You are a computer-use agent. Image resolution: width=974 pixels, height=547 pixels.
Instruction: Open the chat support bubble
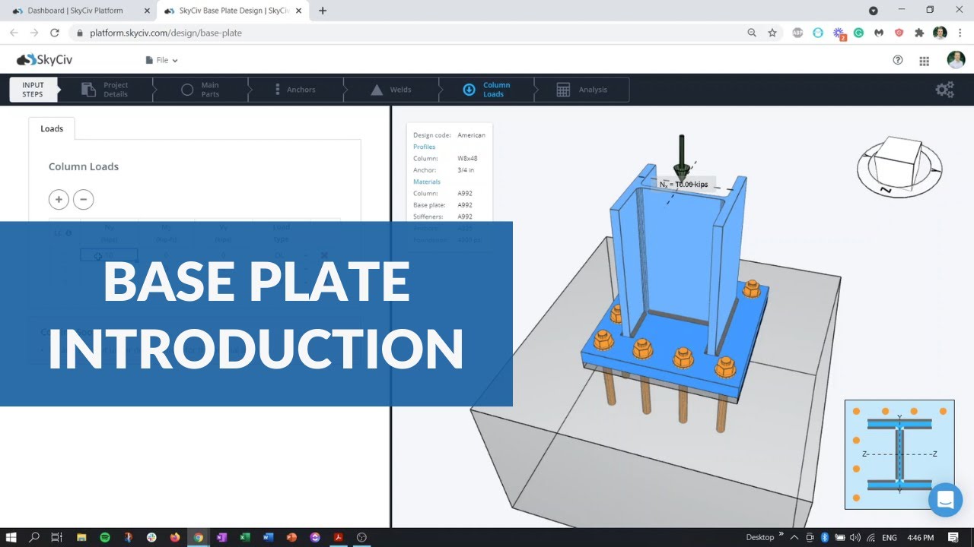point(946,500)
